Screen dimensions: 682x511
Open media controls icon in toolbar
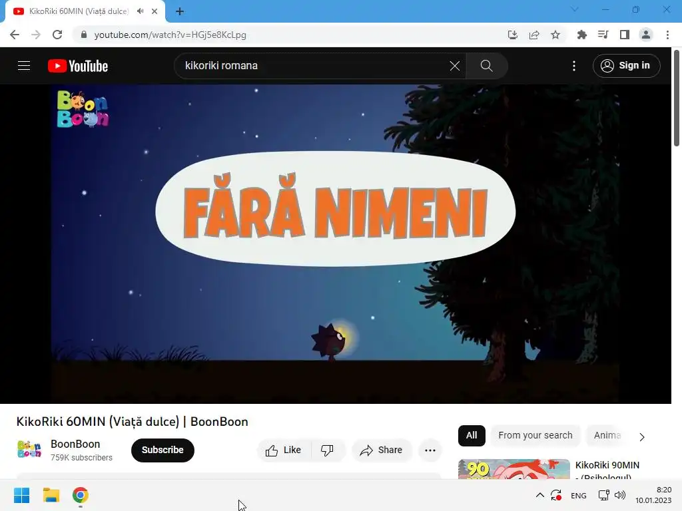coord(603,35)
